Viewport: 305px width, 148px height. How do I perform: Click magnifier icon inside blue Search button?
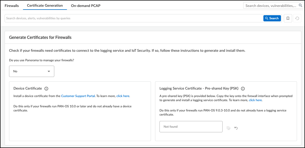click(x=267, y=18)
